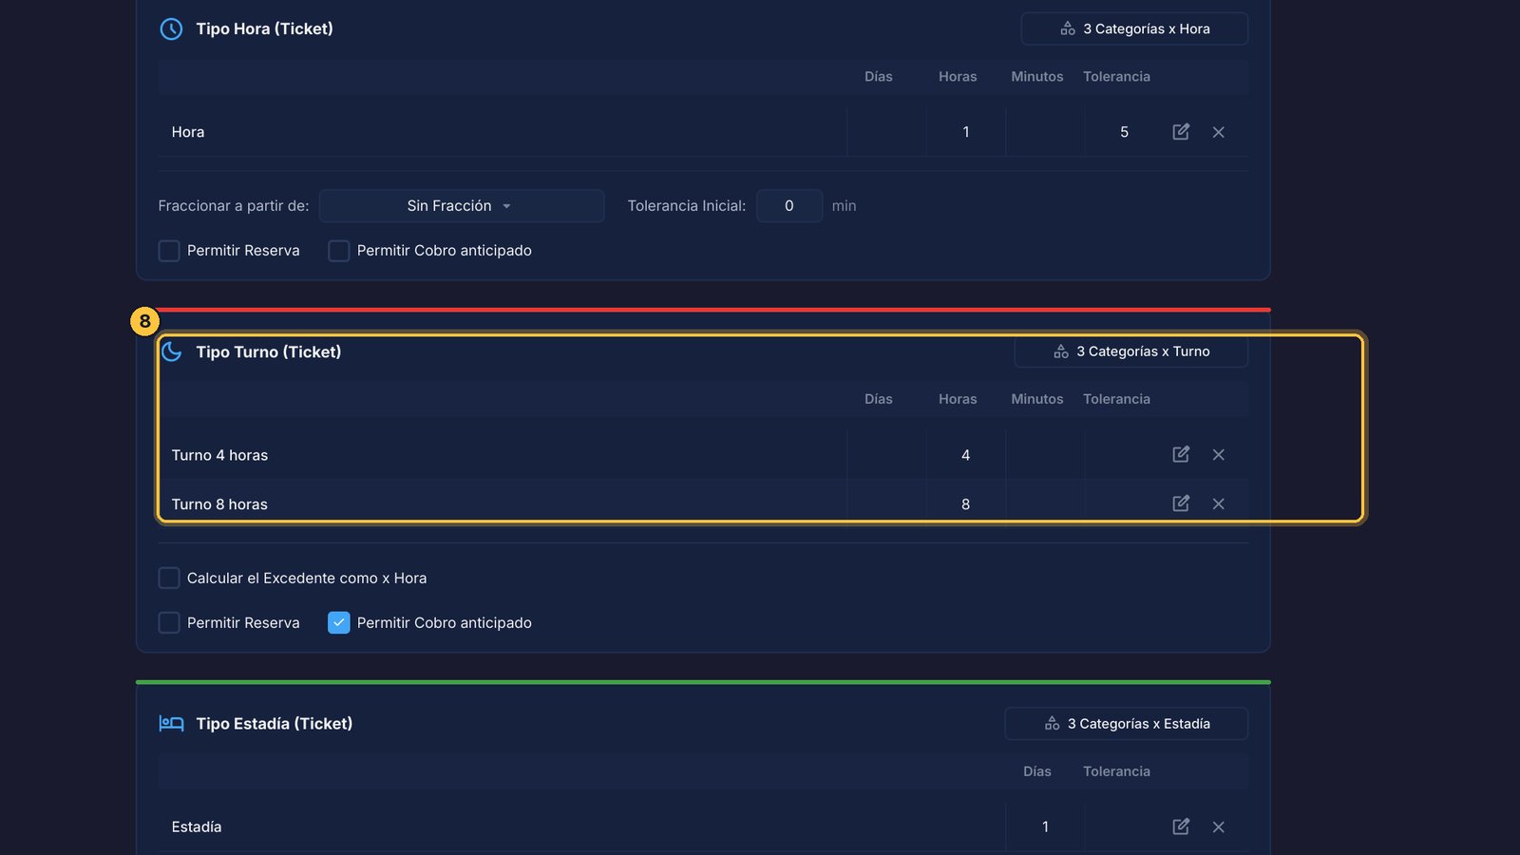Open 3 Categorías x Turno
Viewport: 1520px width, 855px height.
click(x=1130, y=351)
